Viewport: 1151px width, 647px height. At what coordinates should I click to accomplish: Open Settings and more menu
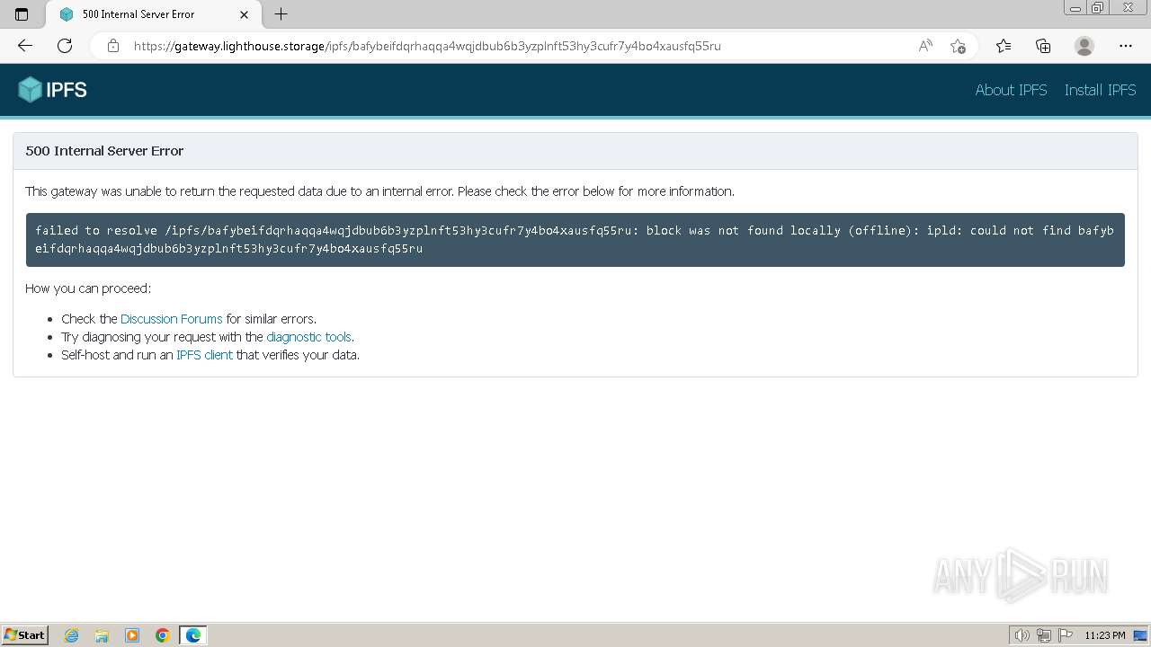pyautogui.click(x=1126, y=46)
